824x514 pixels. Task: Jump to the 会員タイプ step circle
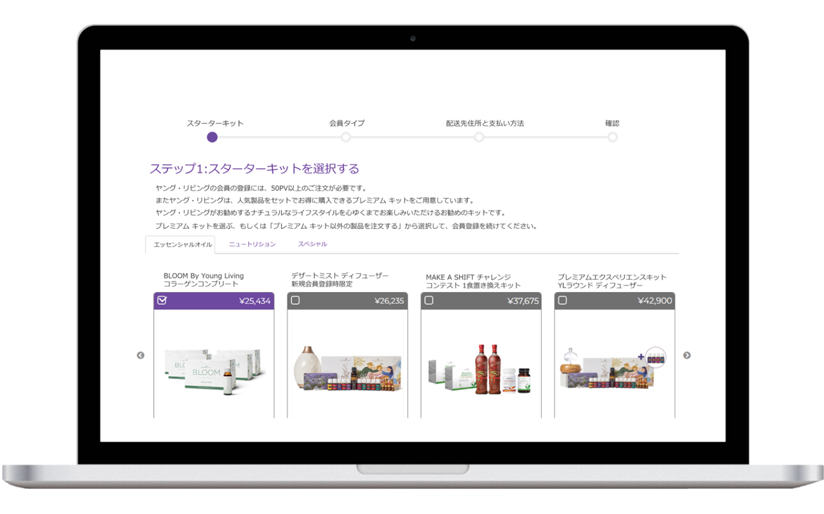click(x=346, y=137)
